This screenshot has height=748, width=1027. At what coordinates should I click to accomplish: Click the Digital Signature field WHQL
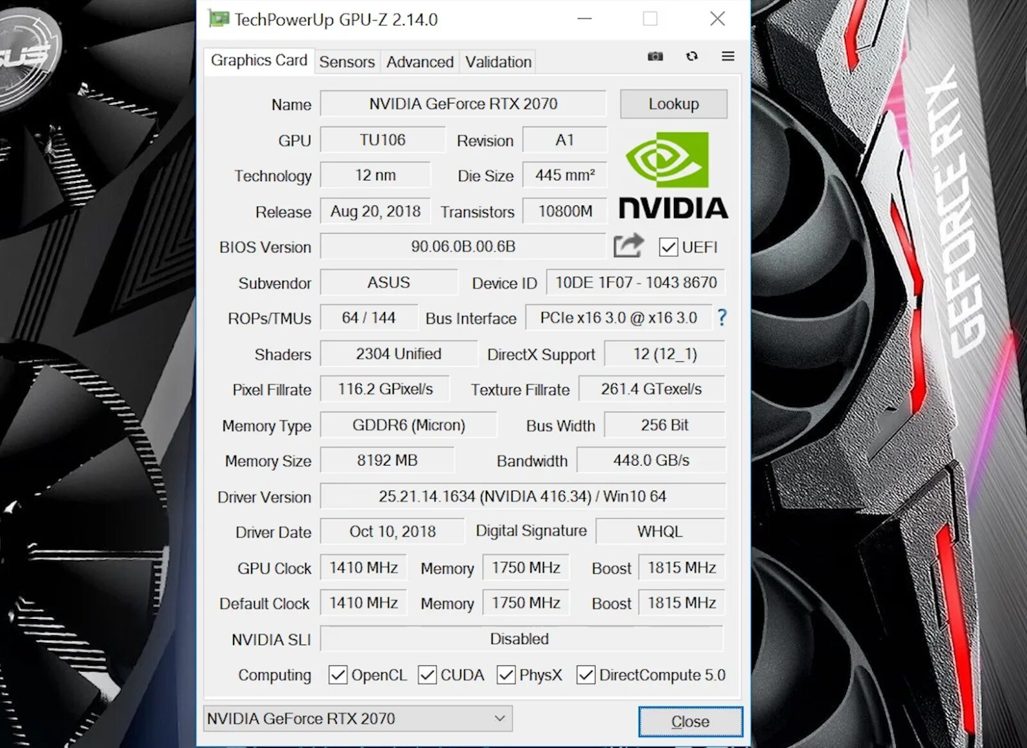660,532
